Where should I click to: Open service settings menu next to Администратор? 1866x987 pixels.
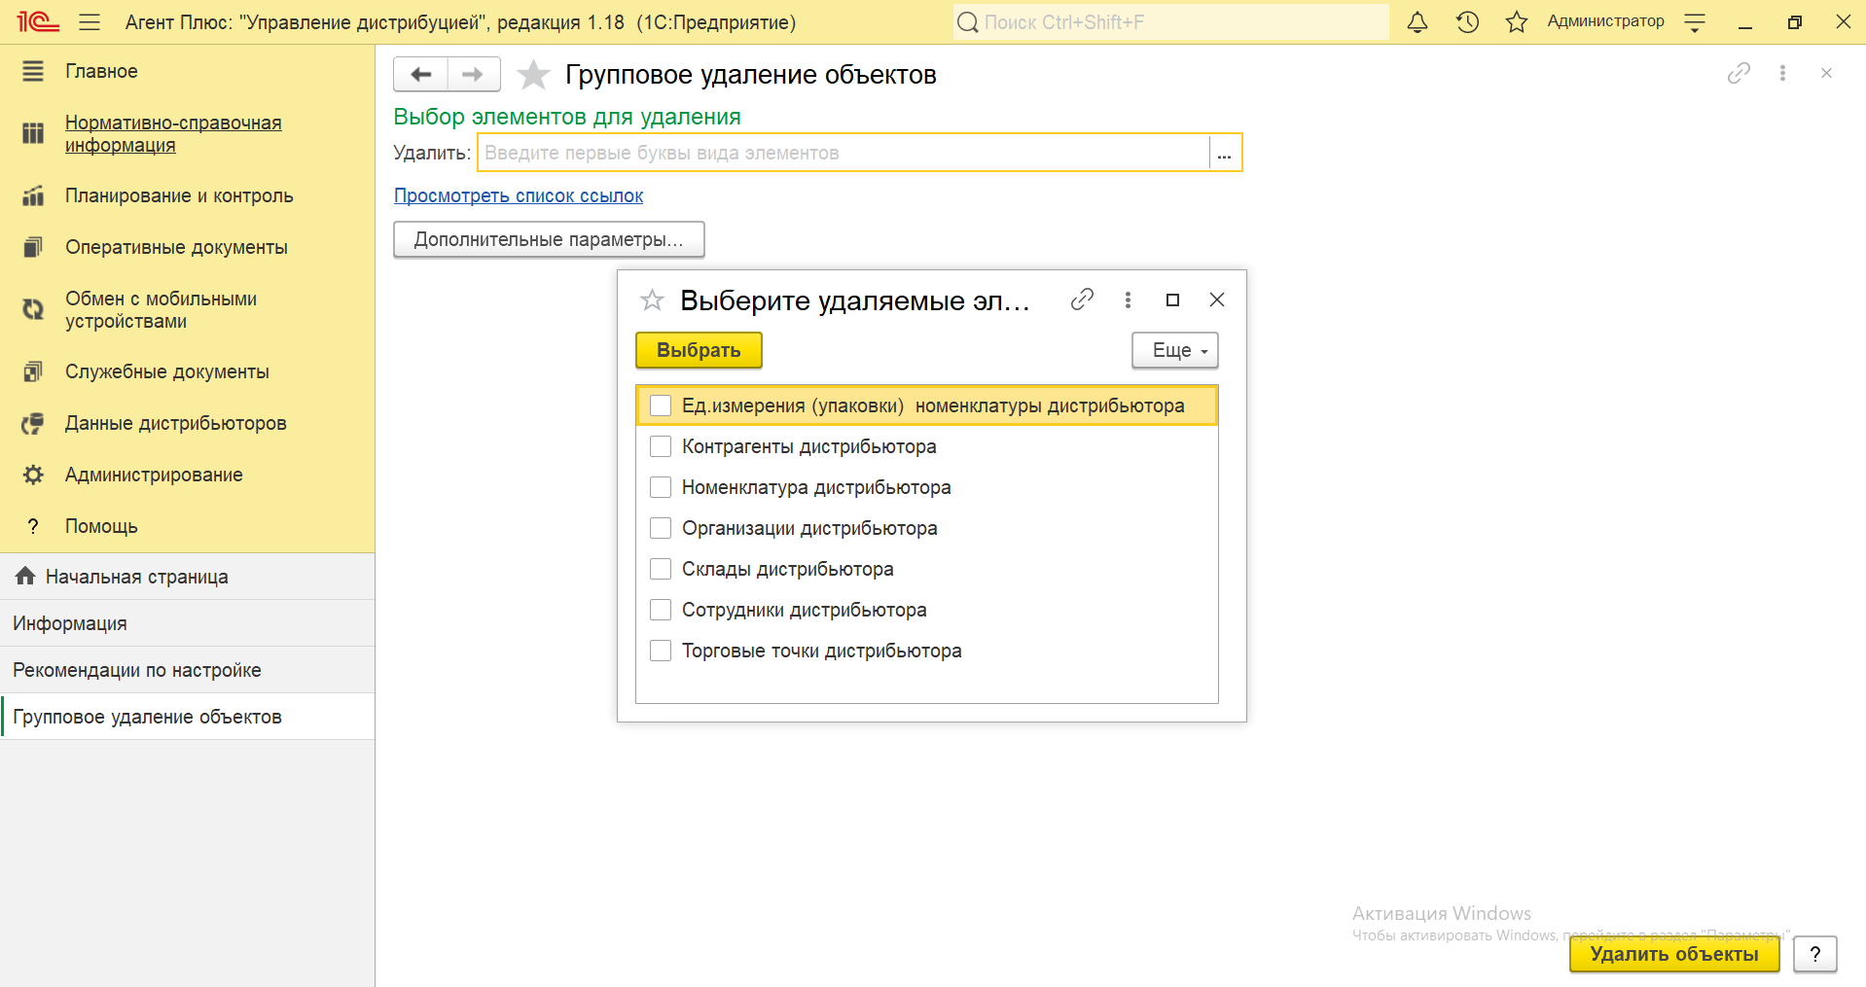pos(1695,22)
